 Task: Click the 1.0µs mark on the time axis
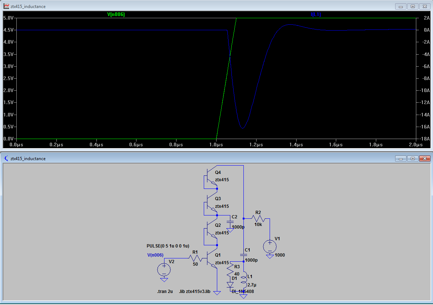216,144
